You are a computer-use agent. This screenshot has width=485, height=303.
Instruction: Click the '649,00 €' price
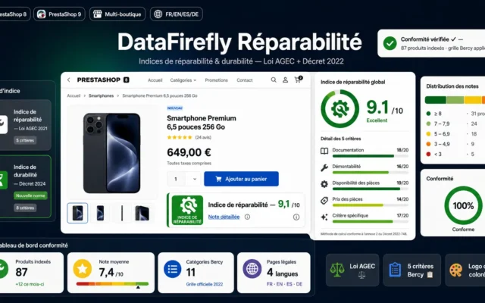[x=189, y=152]
